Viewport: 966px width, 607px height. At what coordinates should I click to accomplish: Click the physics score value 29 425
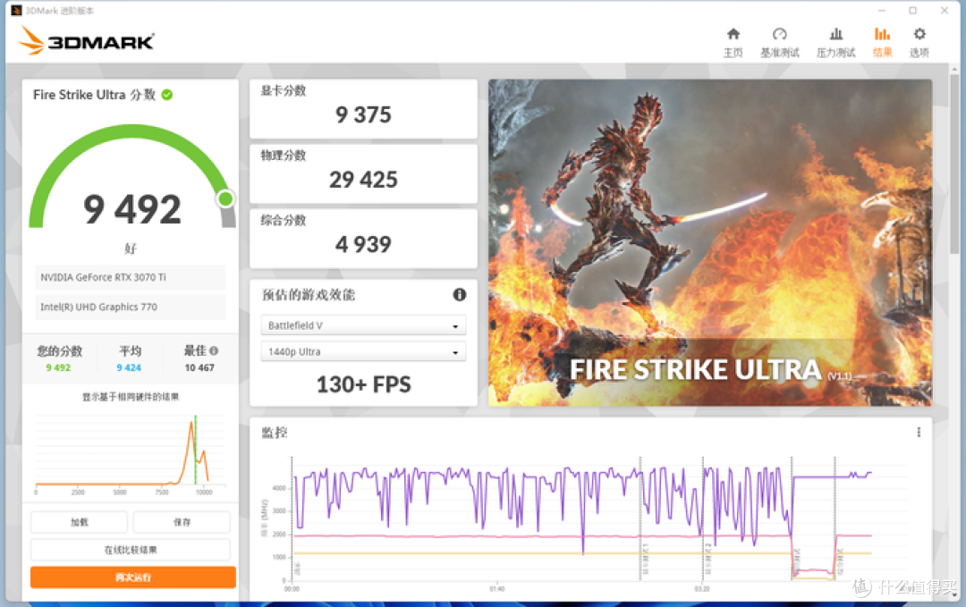[363, 180]
